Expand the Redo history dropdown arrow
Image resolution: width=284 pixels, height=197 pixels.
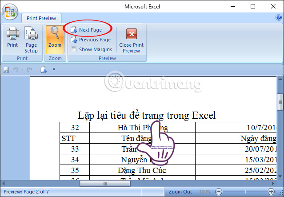click(x=36, y=70)
